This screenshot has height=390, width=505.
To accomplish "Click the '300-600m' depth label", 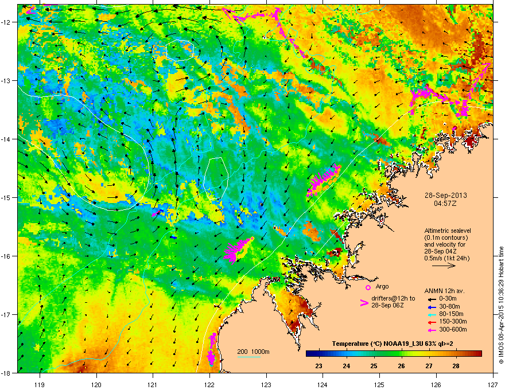I will click(x=453, y=330).
